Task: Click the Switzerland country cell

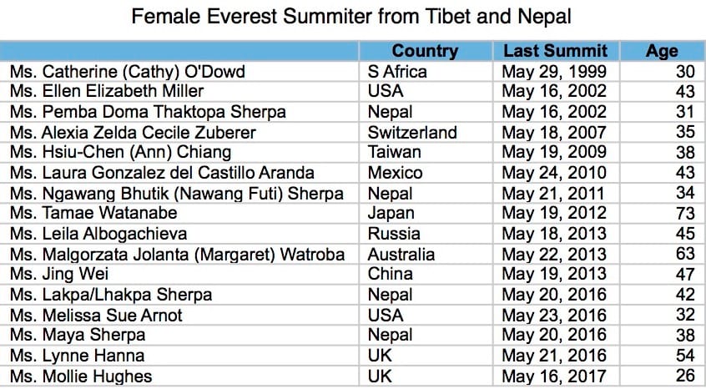Action: [412, 132]
